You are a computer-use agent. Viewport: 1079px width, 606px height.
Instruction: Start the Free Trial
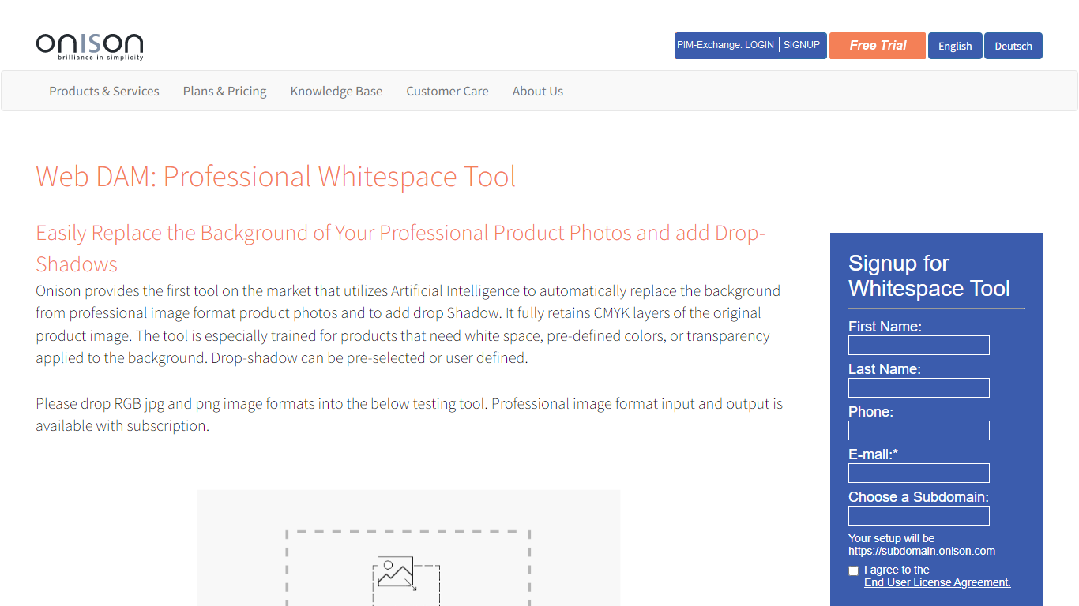[877, 46]
